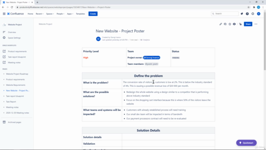Open Website Requirements page in sidebar

pos(16,85)
